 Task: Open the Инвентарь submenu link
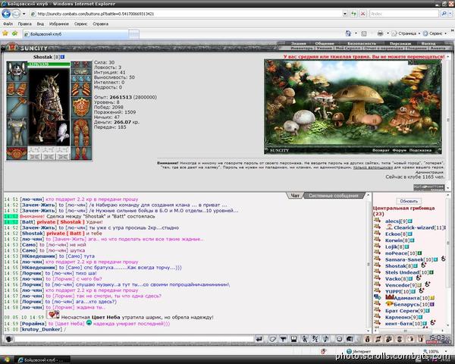(x=302, y=49)
